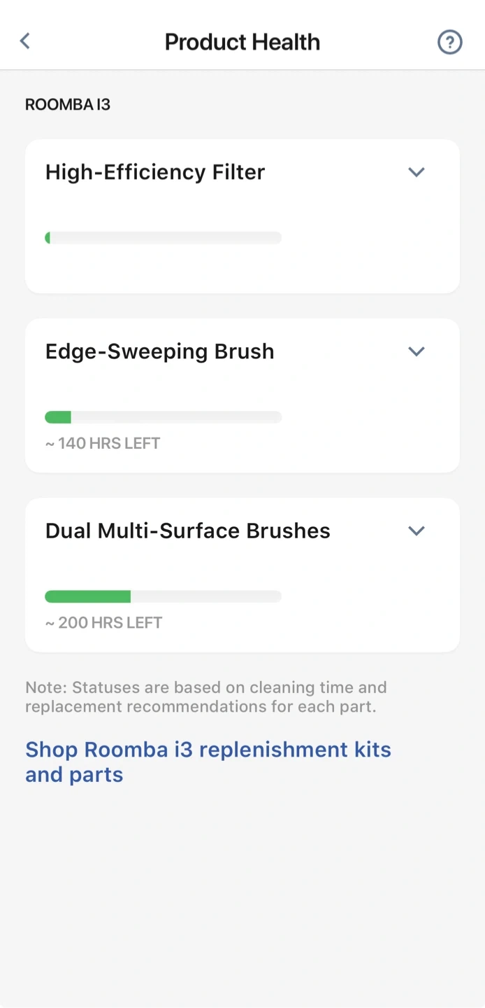This screenshot has width=485, height=1008.
Task: Click green fill of Edge-Sweeping Brush bar
Action: click(58, 417)
